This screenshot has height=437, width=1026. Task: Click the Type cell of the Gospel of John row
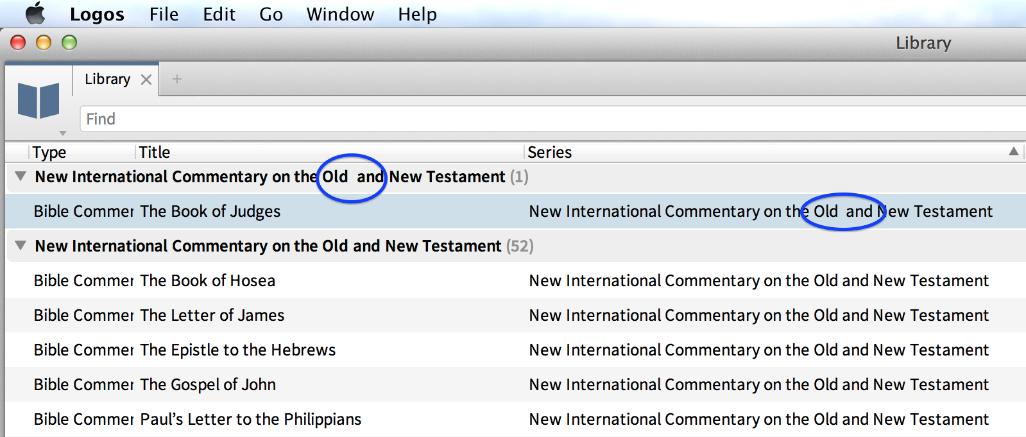pyautogui.click(x=83, y=384)
